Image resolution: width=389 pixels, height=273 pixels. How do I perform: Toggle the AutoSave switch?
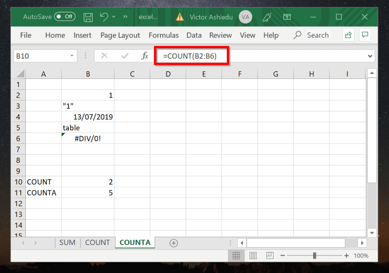pyautogui.click(x=65, y=17)
